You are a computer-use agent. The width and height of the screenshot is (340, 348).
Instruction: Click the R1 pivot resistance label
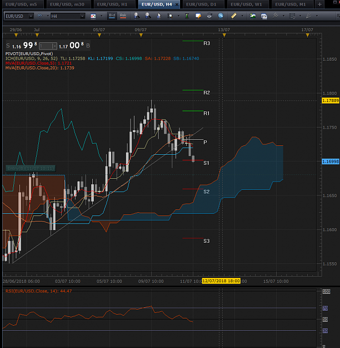206,114
